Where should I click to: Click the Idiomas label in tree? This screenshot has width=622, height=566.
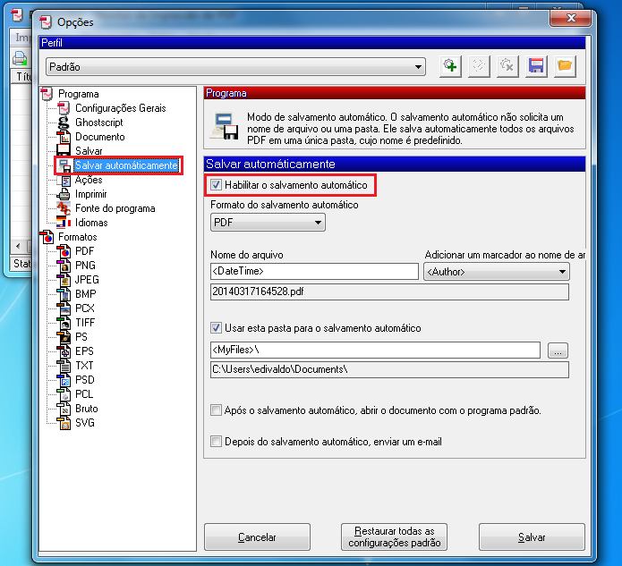91,223
